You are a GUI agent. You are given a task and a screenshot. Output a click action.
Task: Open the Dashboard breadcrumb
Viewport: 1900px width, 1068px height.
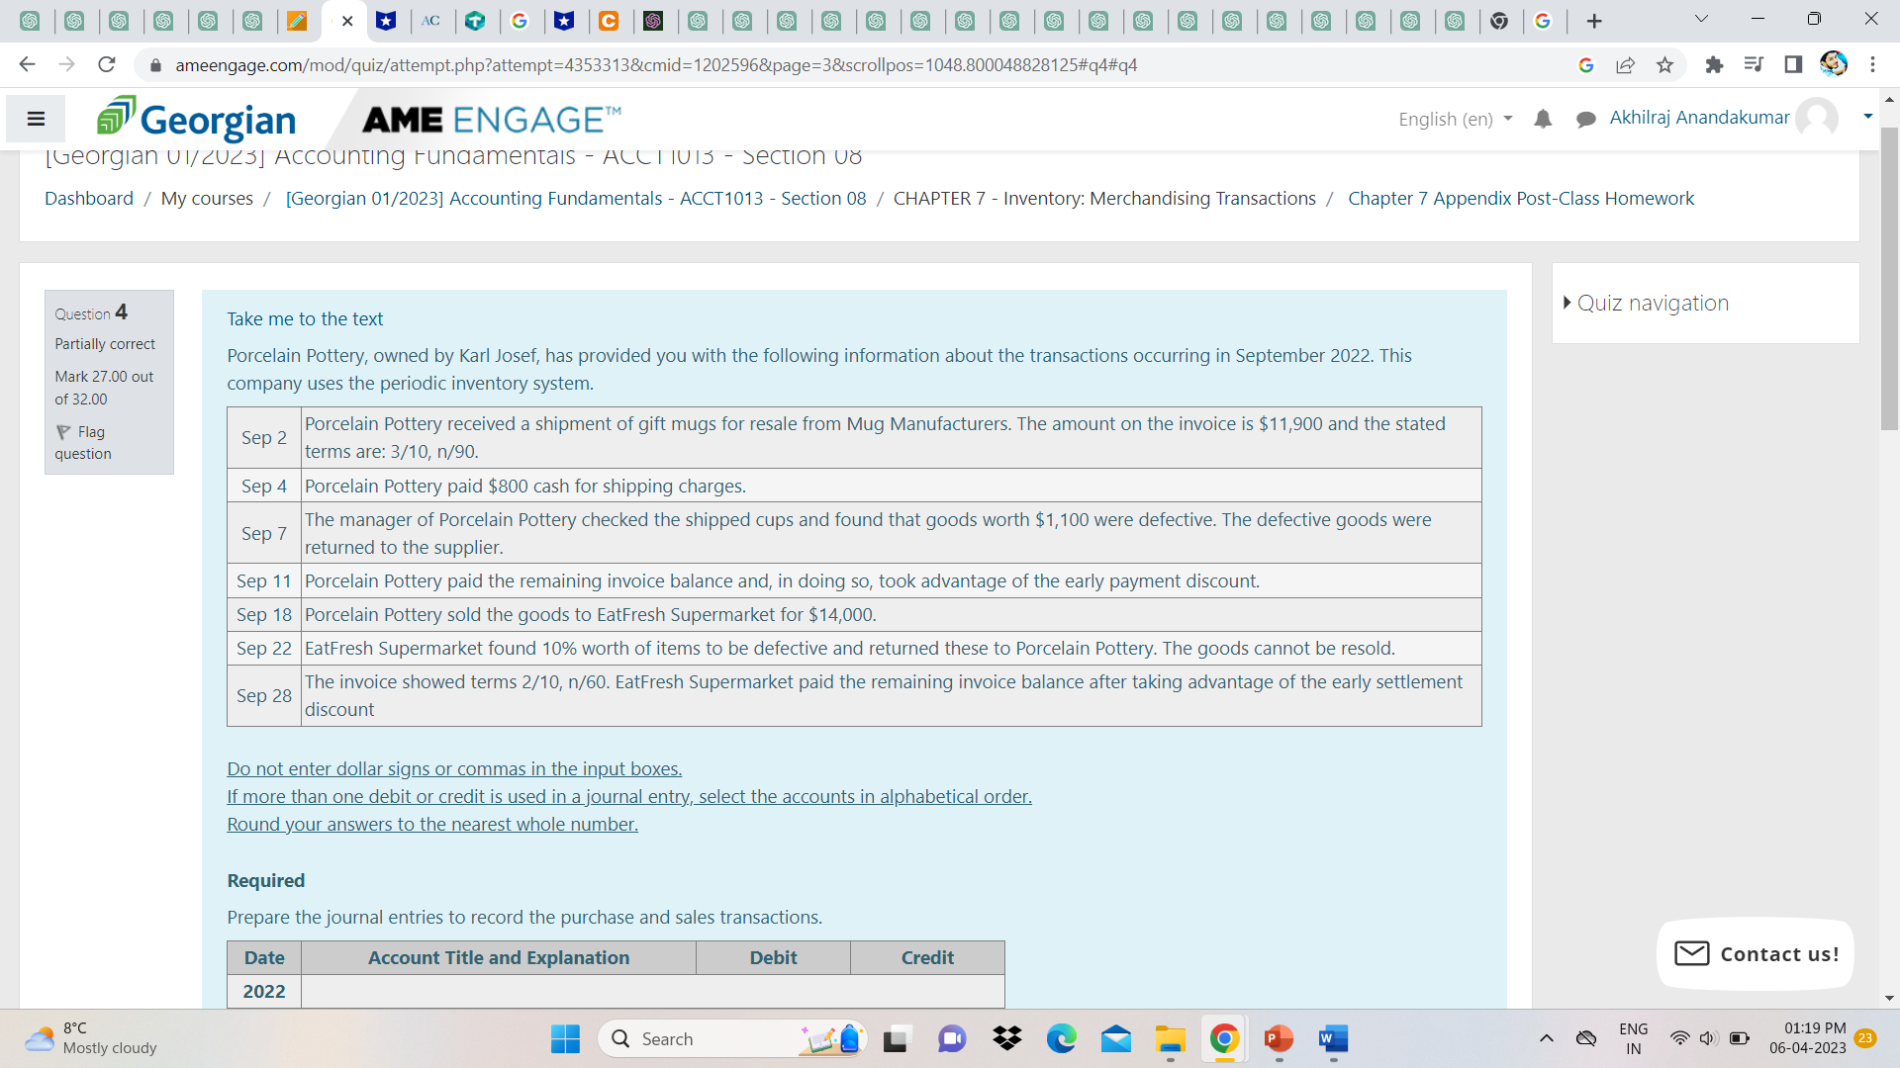(89, 199)
